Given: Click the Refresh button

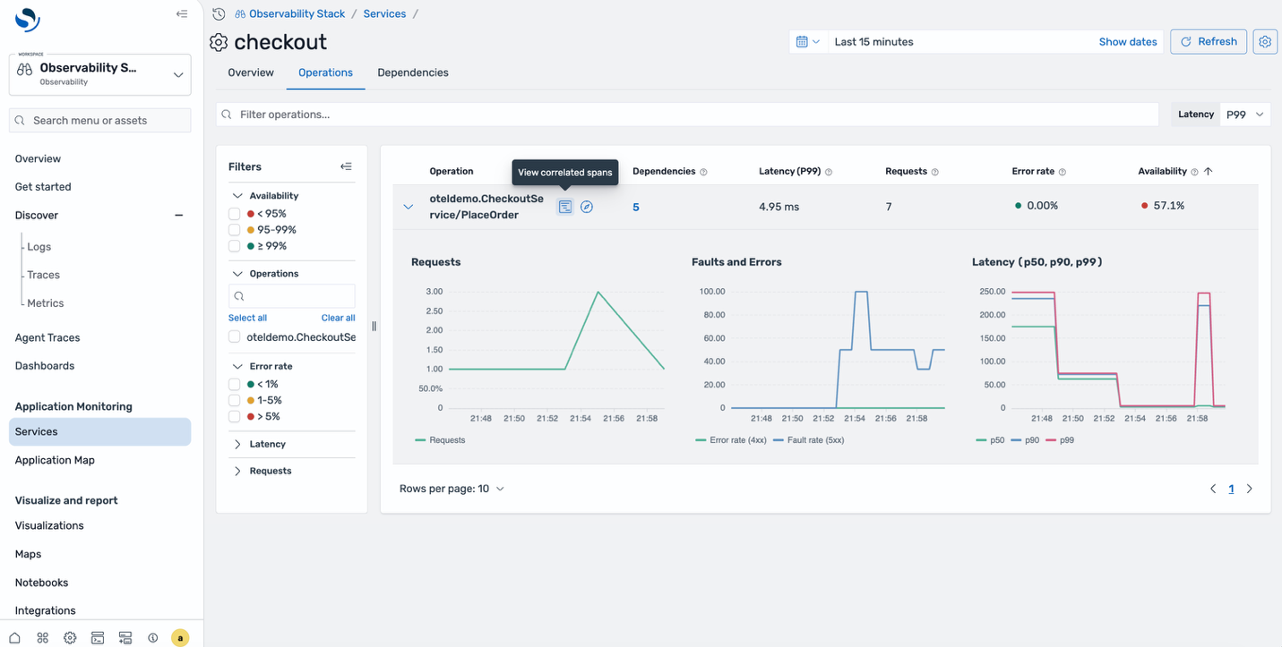Looking at the screenshot, I should point(1208,41).
